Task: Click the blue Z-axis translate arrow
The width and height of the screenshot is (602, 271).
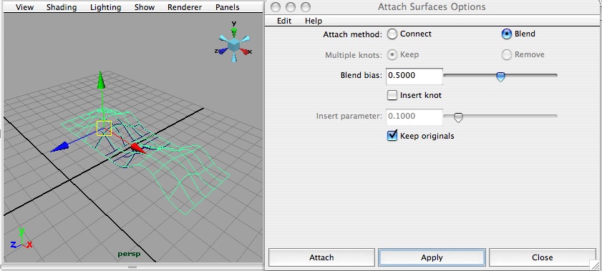Action: coord(60,147)
